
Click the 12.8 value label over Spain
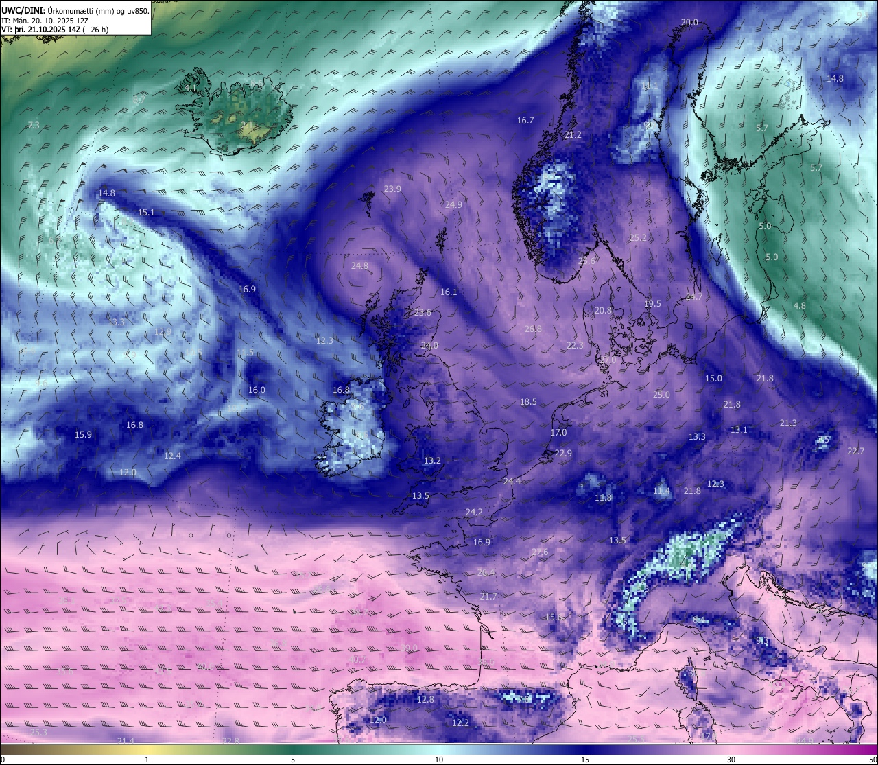pyautogui.click(x=425, y=700)
